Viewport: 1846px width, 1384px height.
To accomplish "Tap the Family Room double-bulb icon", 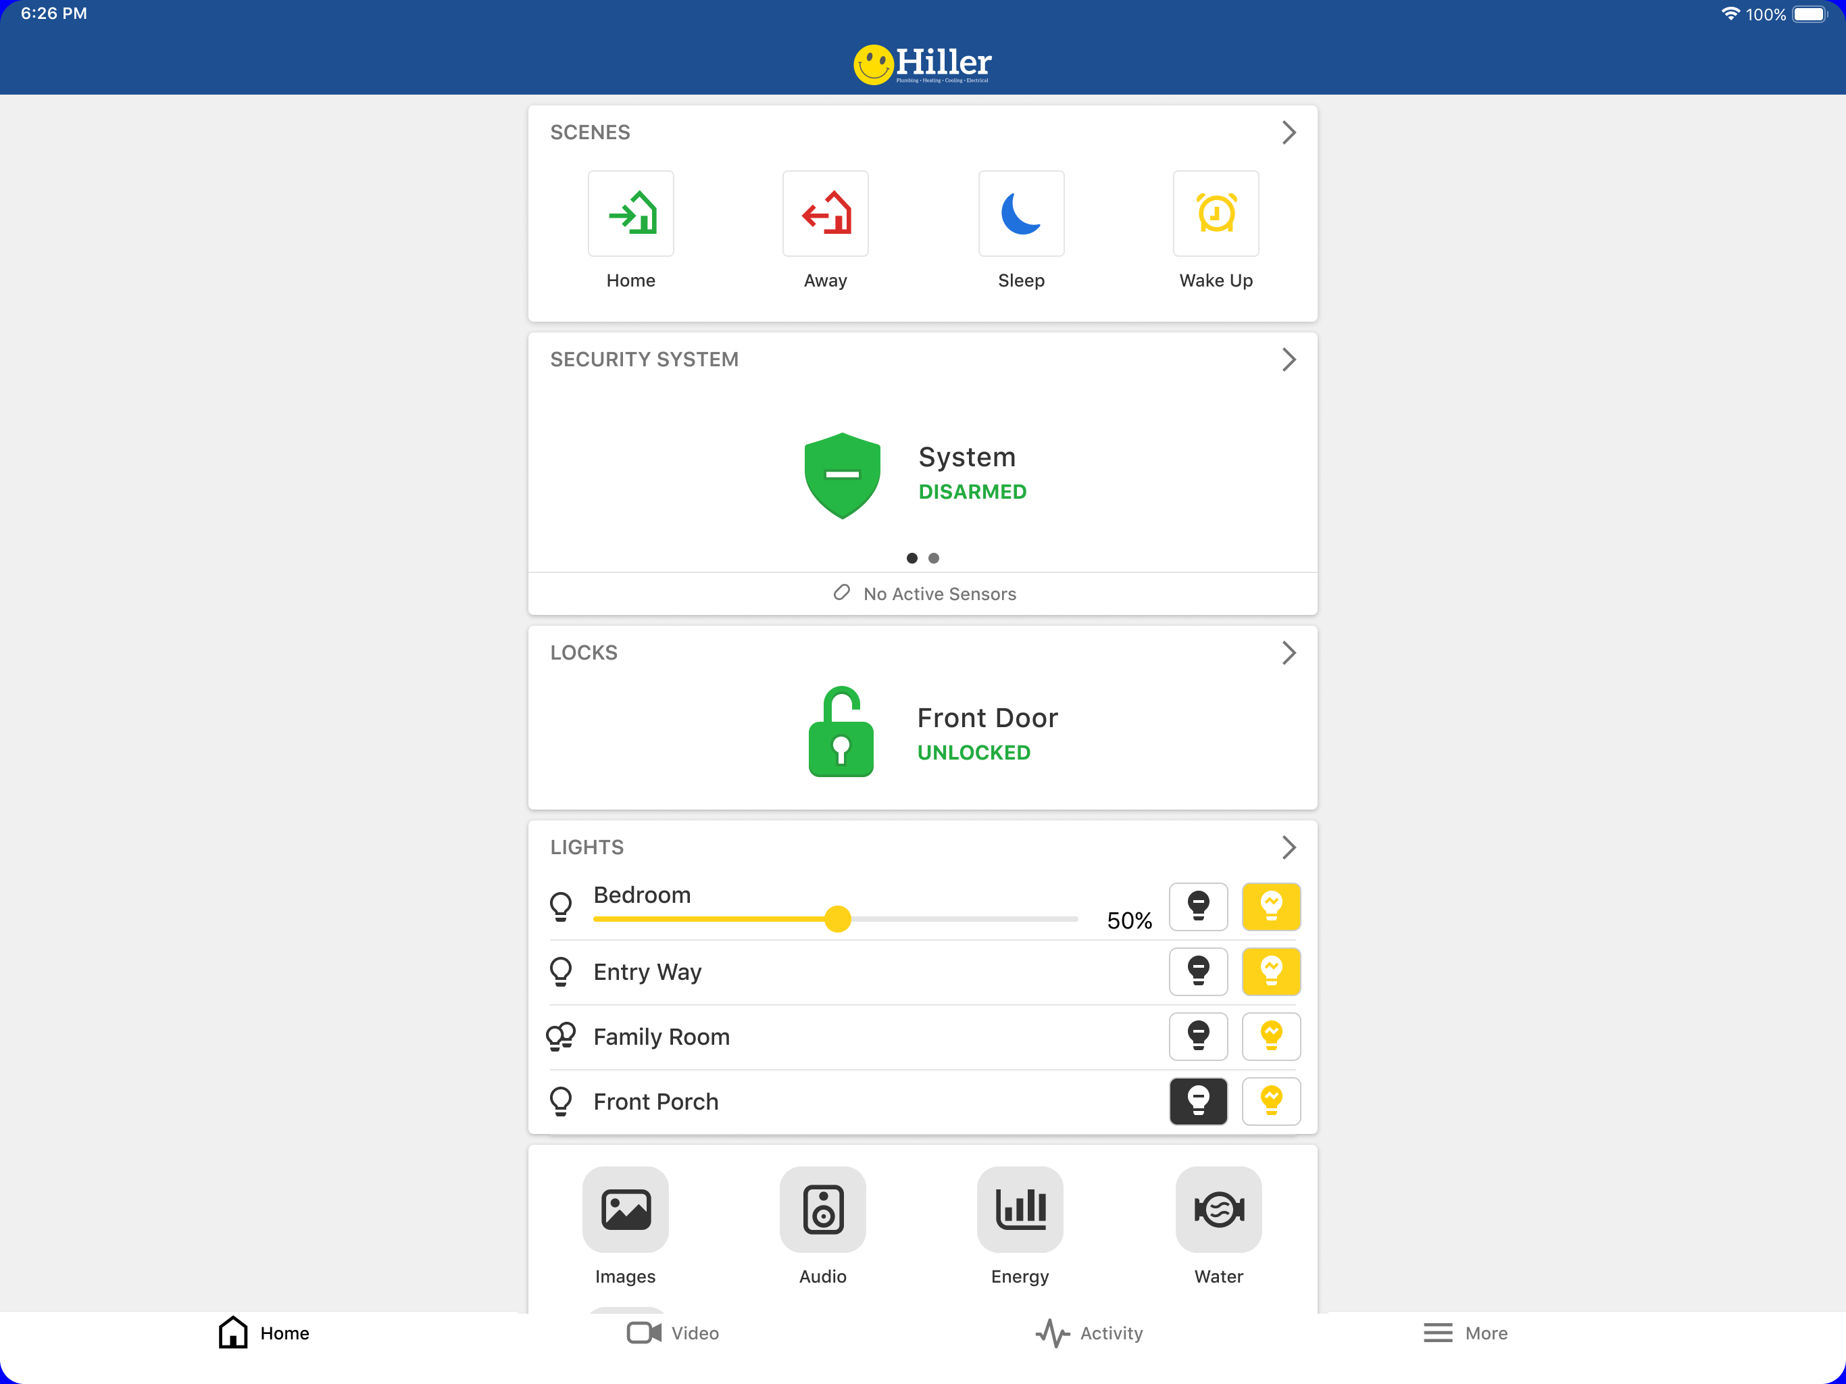I will [561, 1037].
